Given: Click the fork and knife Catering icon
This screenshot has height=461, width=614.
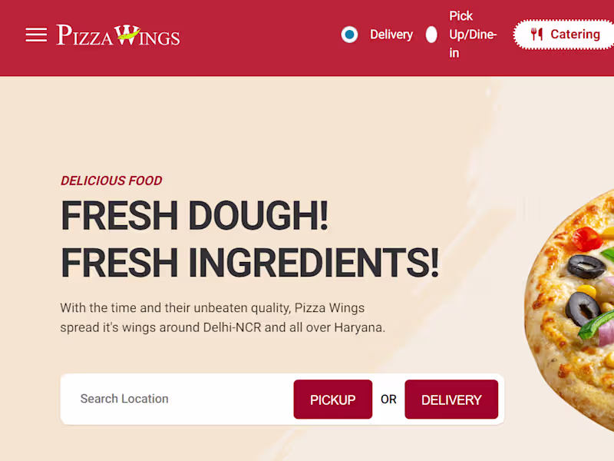Looking at the screenshot, I should (x=536, y=34).
